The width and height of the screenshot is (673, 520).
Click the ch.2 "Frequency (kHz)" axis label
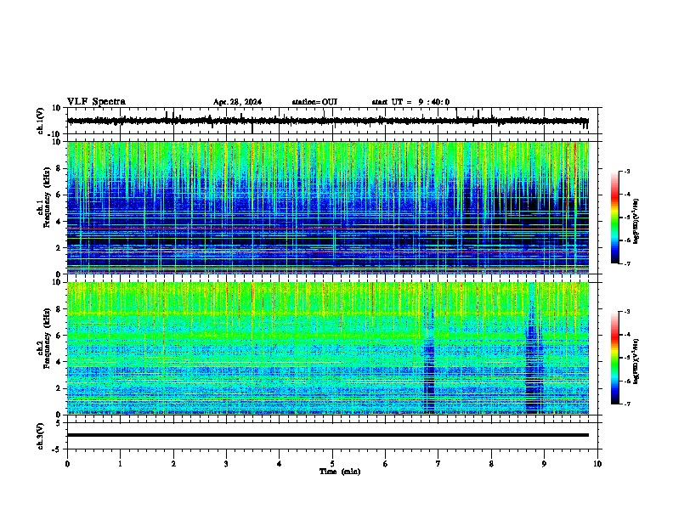tap(47, 338)
